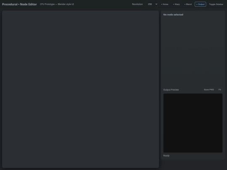The width and height of the screenshot is (227, 170).
Task: Click the 'CPU Prototype — Blender-style UI' subtitle
Action: (57, 4)
